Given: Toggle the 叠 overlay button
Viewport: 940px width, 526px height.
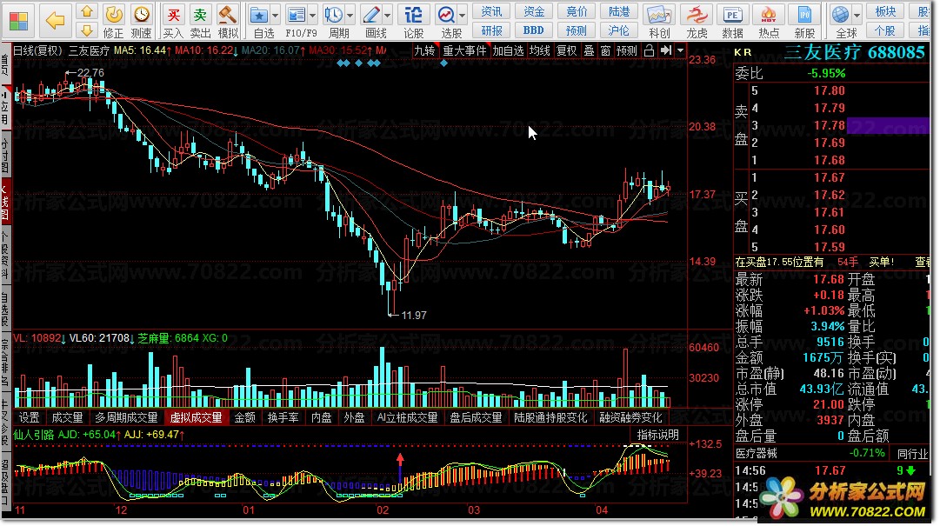Looking at the screenshot, I should 590,51.
